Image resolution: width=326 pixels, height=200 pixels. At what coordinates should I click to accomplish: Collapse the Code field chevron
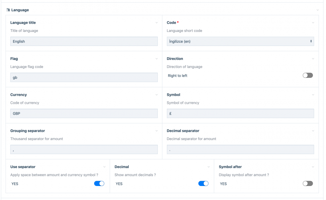[x=313, y=23]
